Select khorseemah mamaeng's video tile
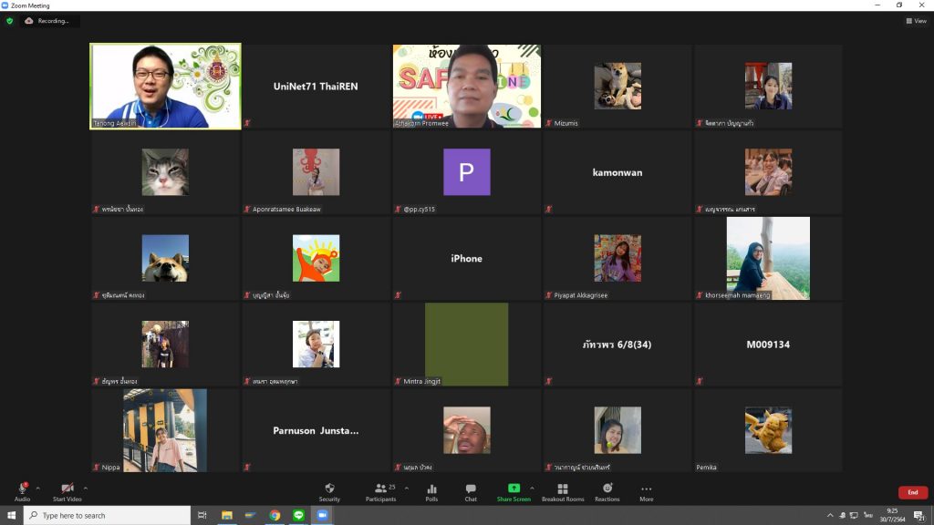The image size is (934, 525). pos(768,258)
